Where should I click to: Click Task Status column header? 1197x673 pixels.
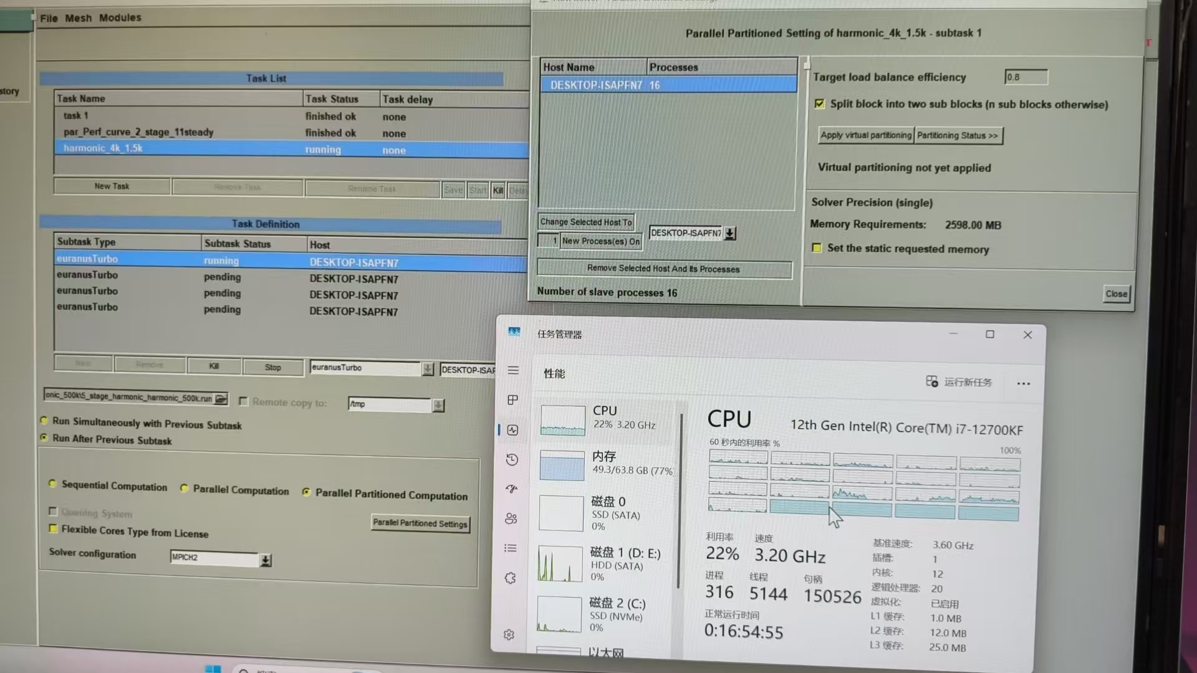pos(341,98)
